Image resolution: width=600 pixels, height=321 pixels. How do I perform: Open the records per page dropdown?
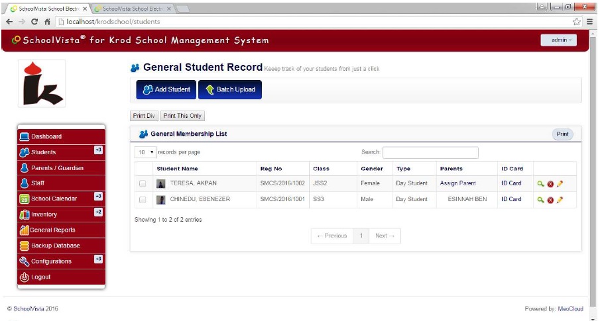[x=145, y=152]
